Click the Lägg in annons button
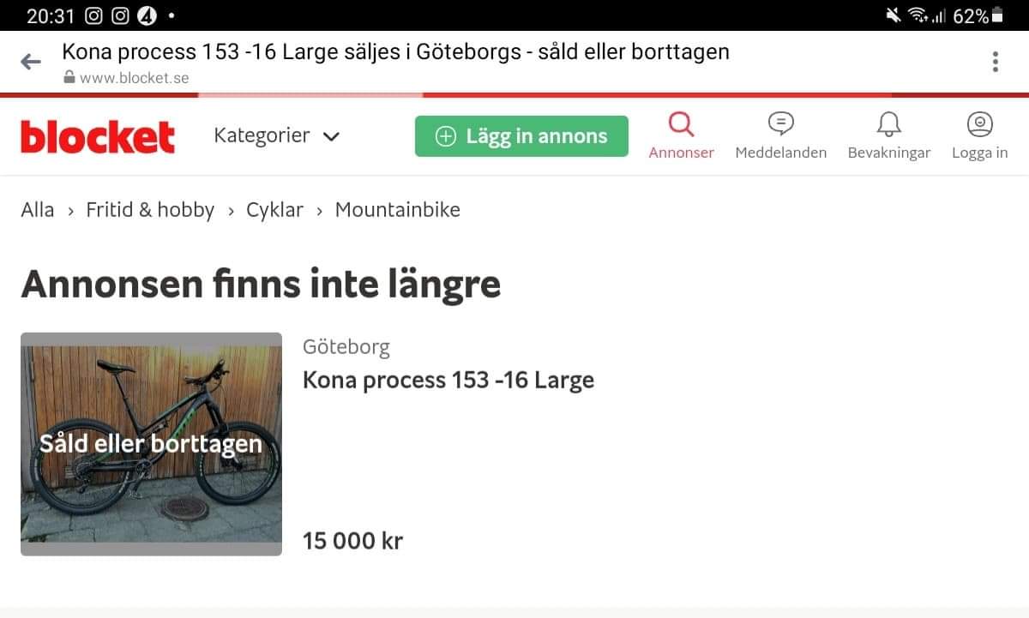 (x=521, y=136)
